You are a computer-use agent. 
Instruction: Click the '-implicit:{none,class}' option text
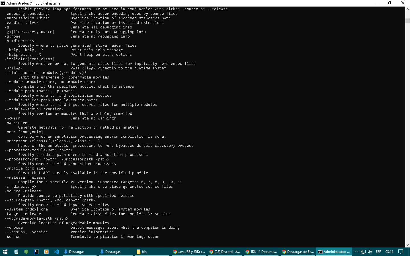click(30, 59)
